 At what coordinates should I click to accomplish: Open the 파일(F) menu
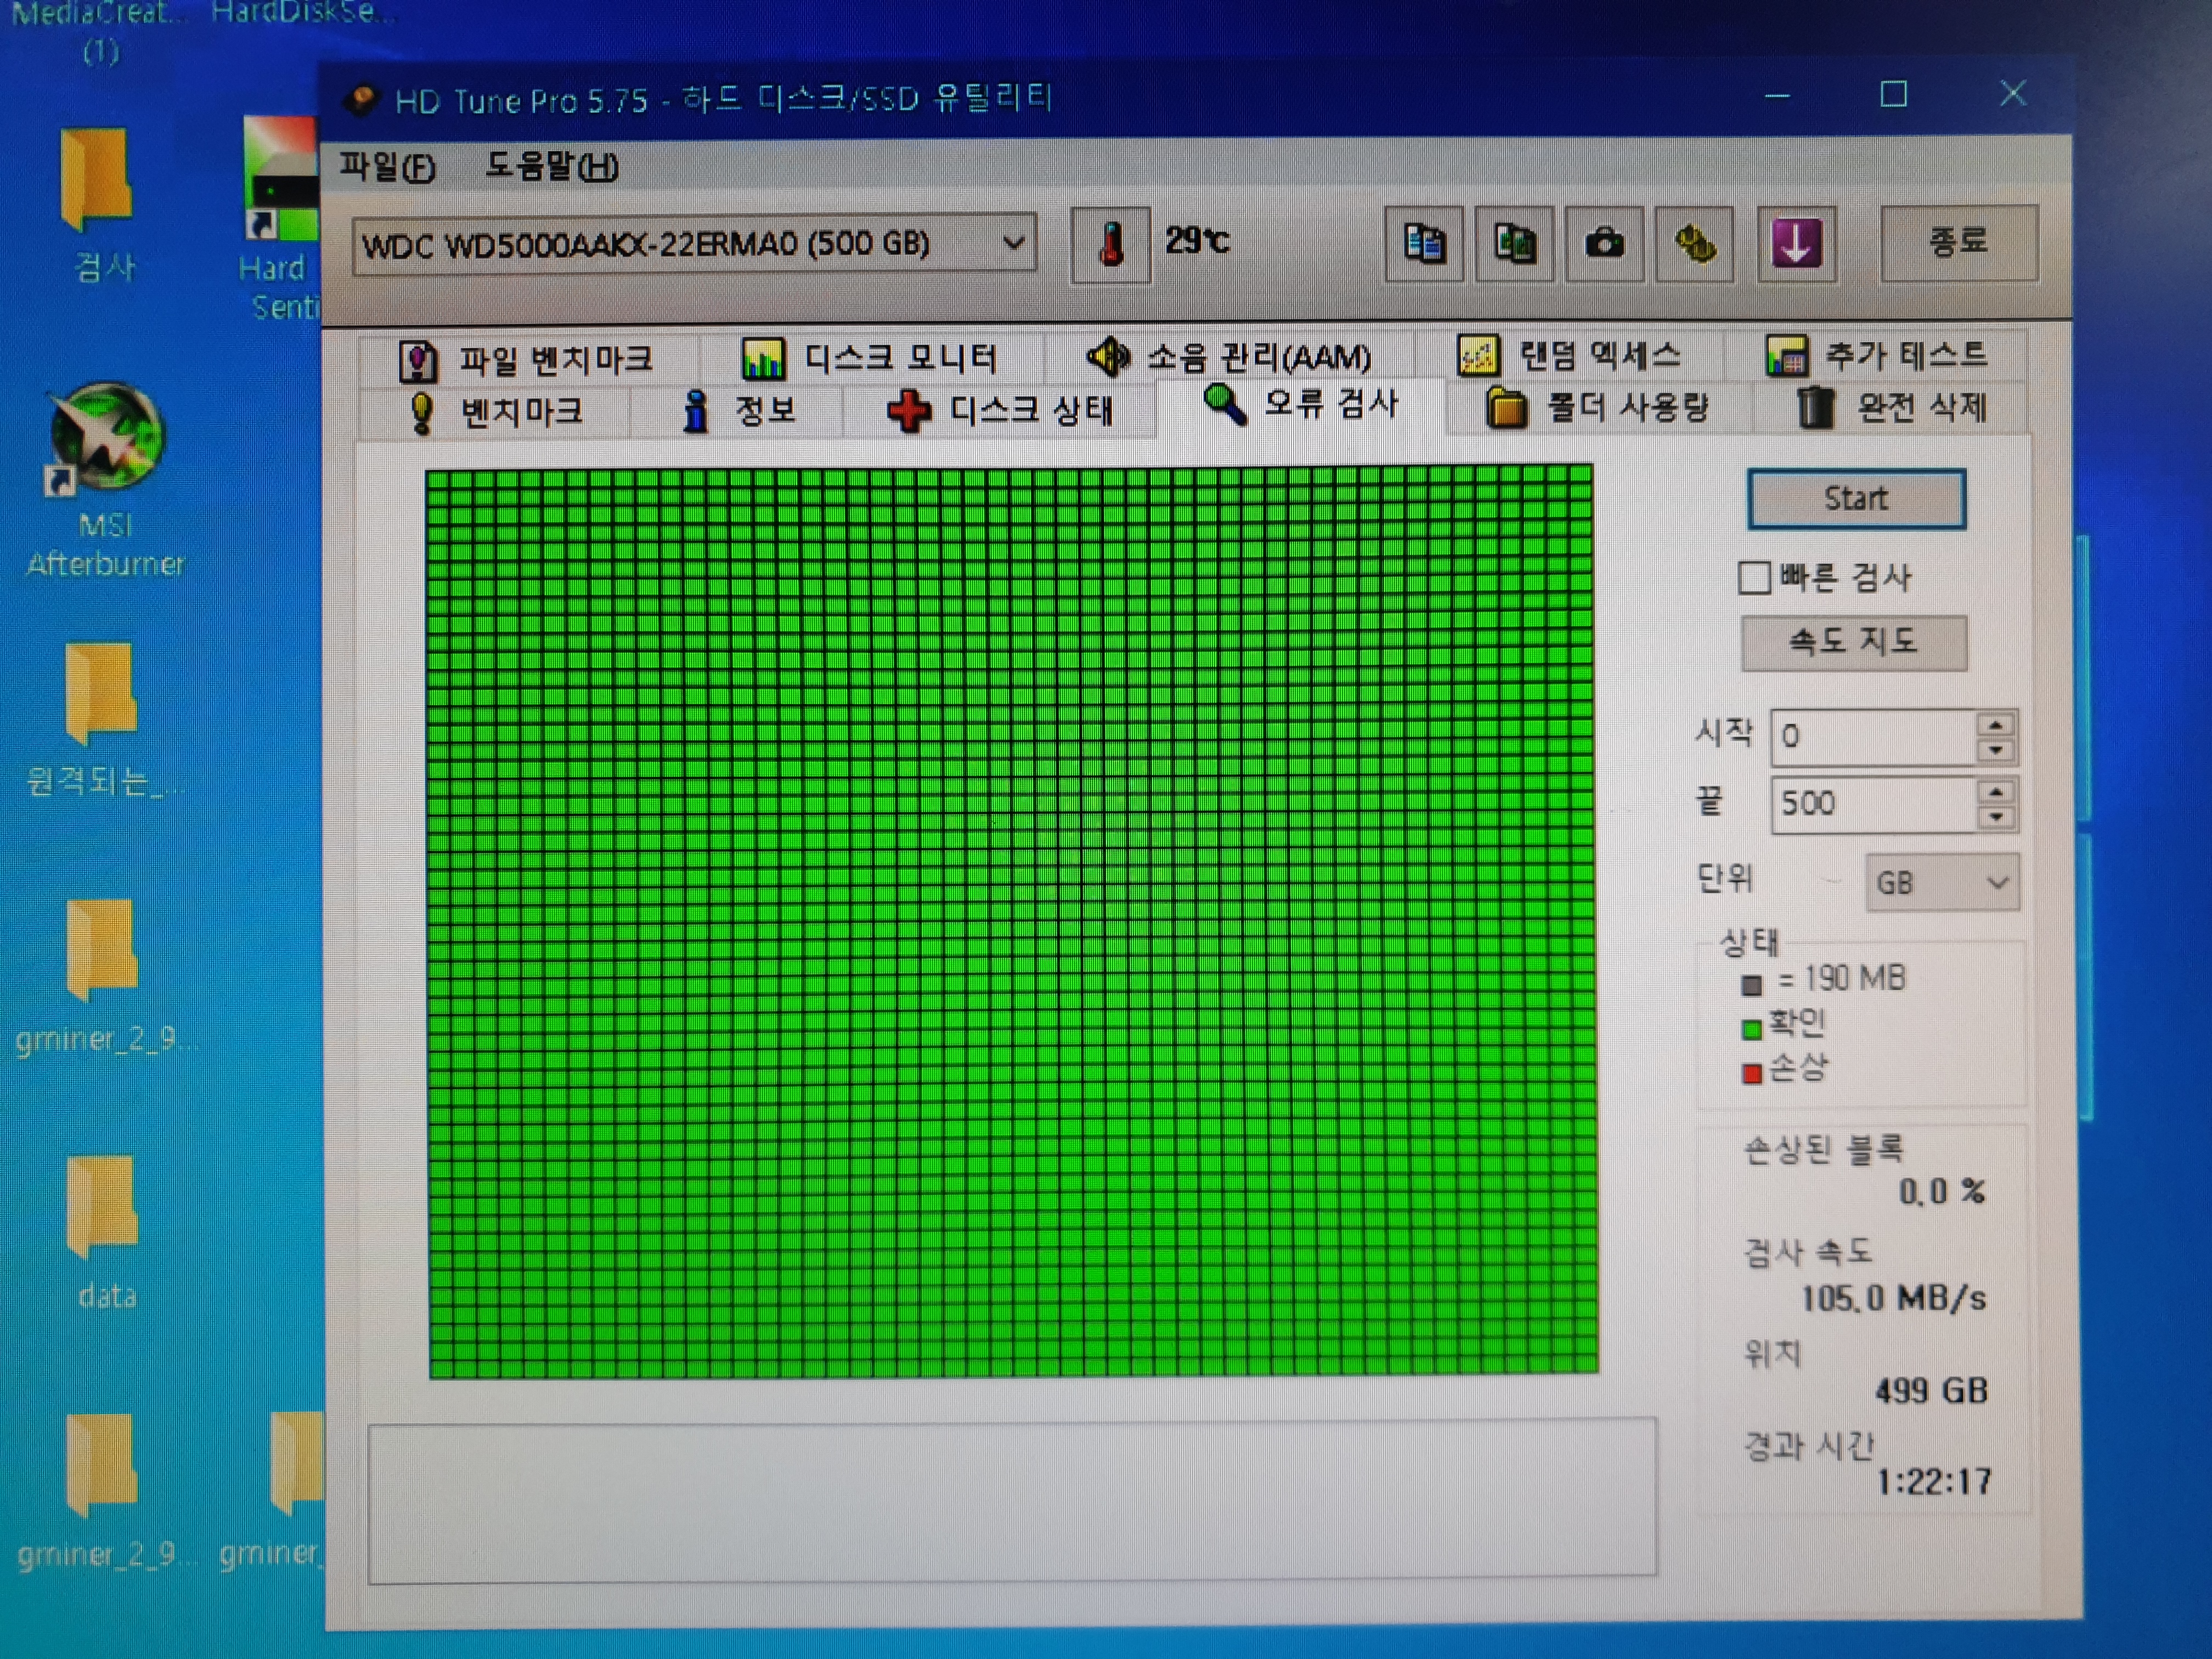387,166
